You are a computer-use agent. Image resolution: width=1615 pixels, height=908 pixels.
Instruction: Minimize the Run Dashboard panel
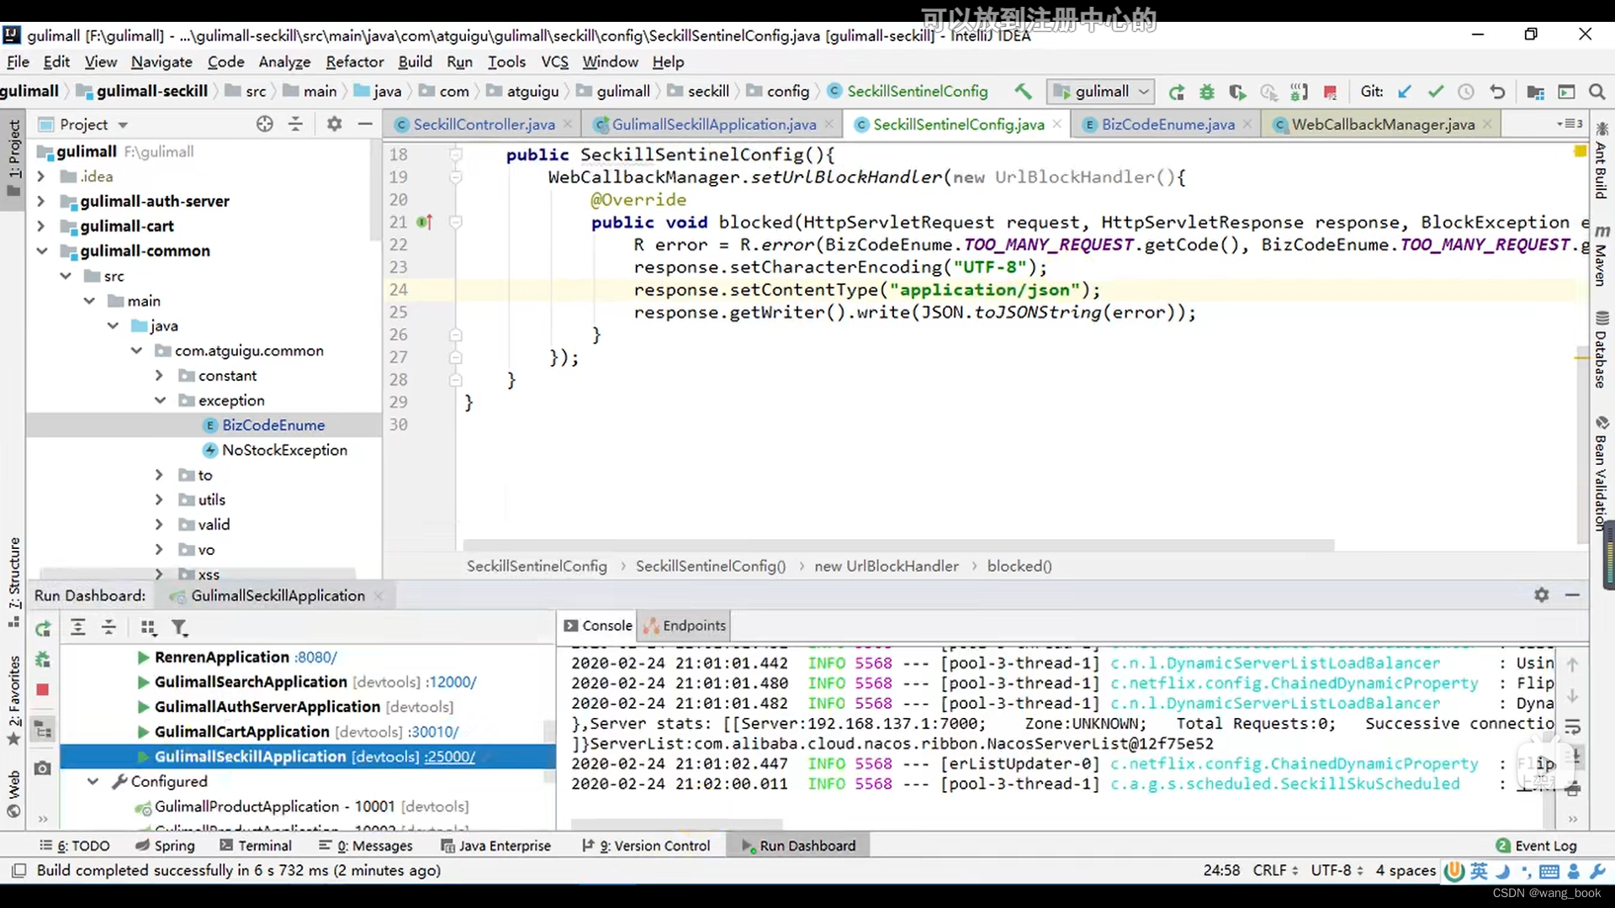click(x=1572, y=594)
